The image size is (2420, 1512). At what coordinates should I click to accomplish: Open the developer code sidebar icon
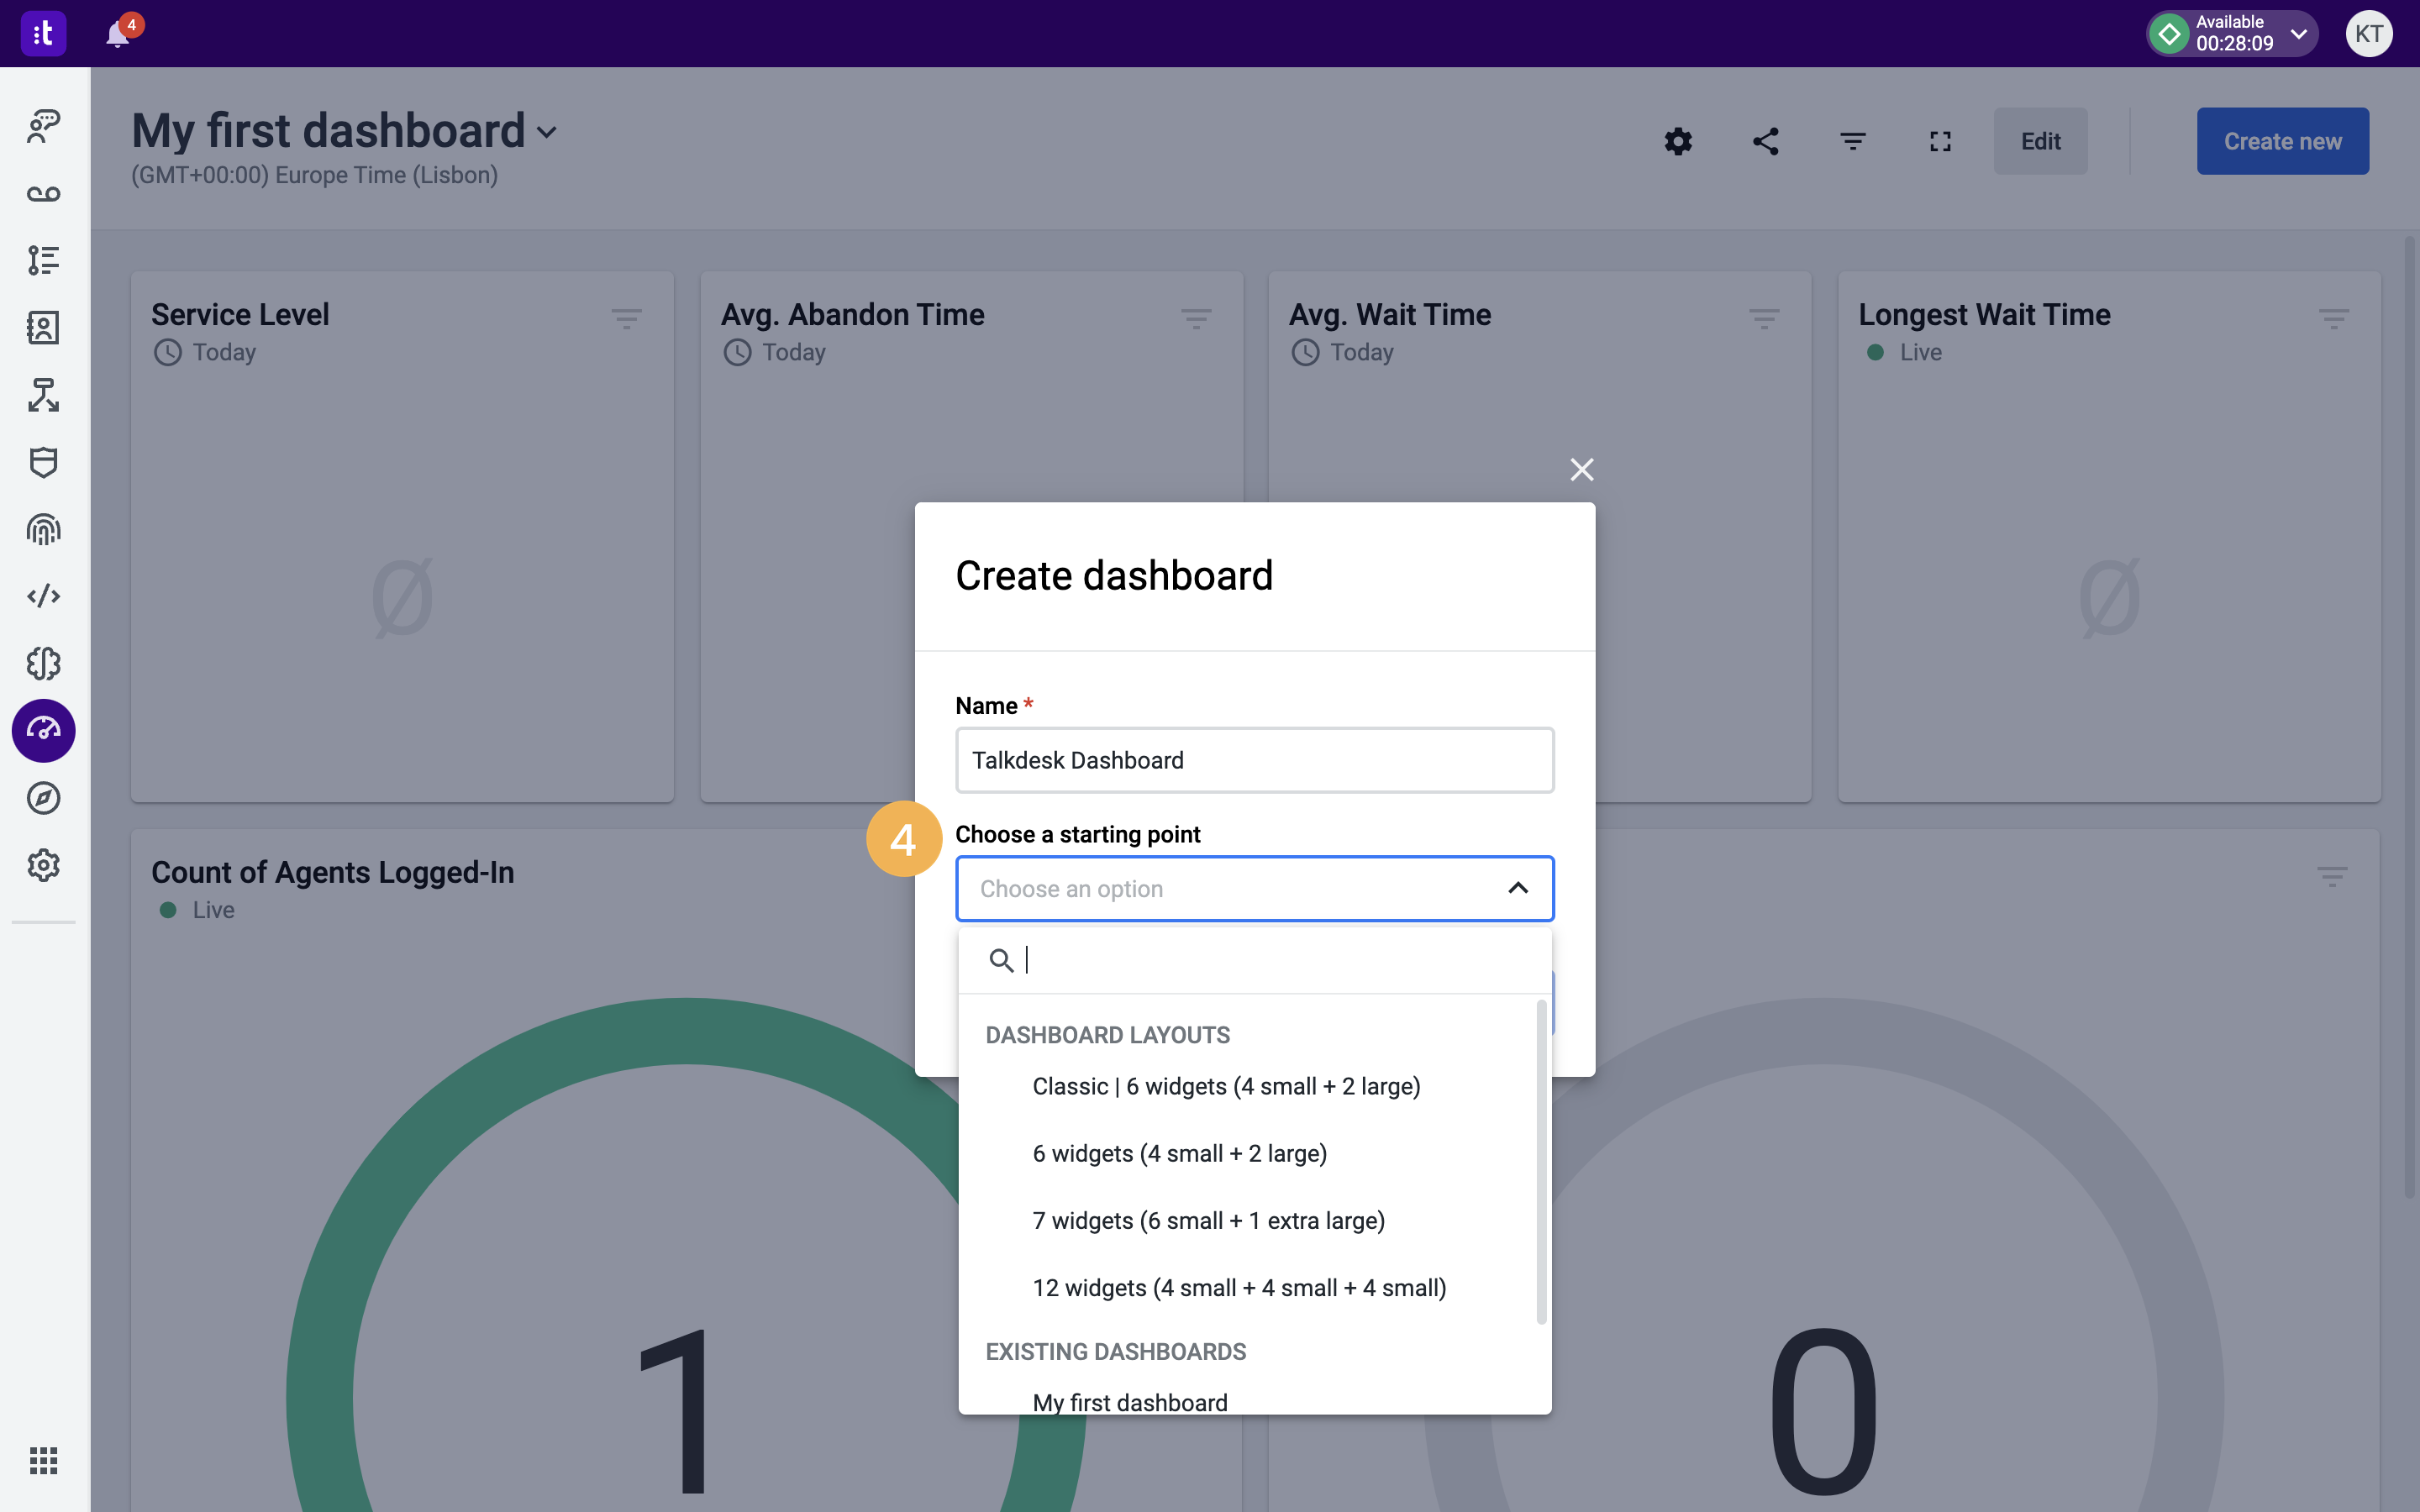(43, 596)
